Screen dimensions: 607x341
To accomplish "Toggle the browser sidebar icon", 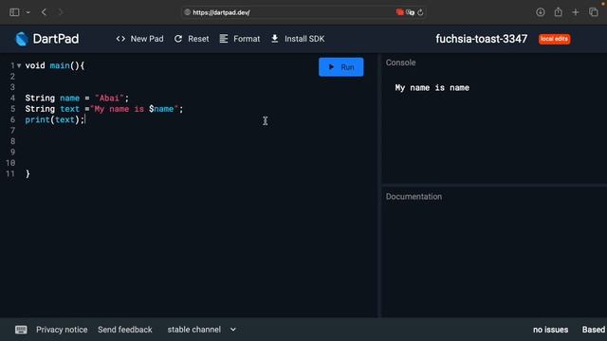I will [14, 12].
